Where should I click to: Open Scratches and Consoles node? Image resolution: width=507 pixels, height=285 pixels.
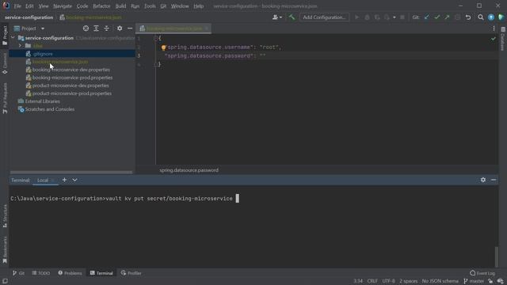click(x=50, y=109)
